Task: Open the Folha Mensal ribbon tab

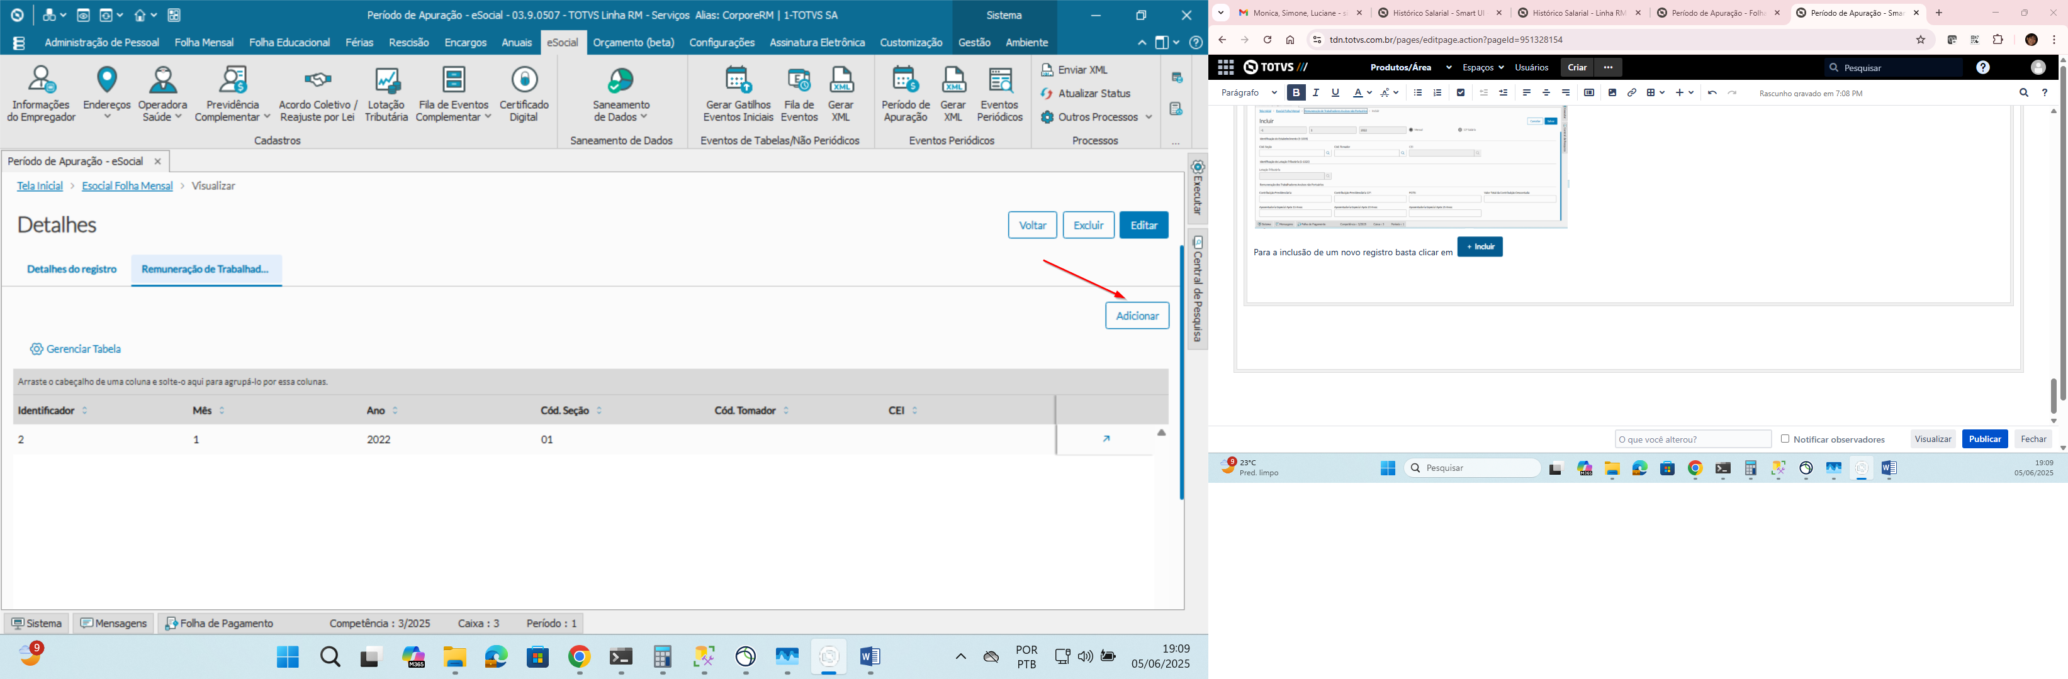Action: [204, 43]
